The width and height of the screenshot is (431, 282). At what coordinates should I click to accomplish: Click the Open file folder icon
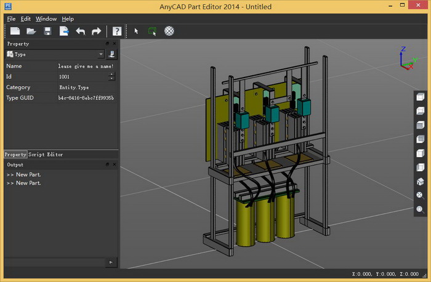(x=31, y=31)
